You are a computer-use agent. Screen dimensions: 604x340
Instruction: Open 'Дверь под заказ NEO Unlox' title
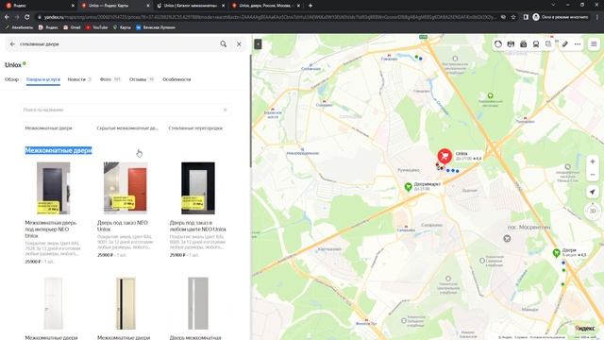(x=123, y=226)
